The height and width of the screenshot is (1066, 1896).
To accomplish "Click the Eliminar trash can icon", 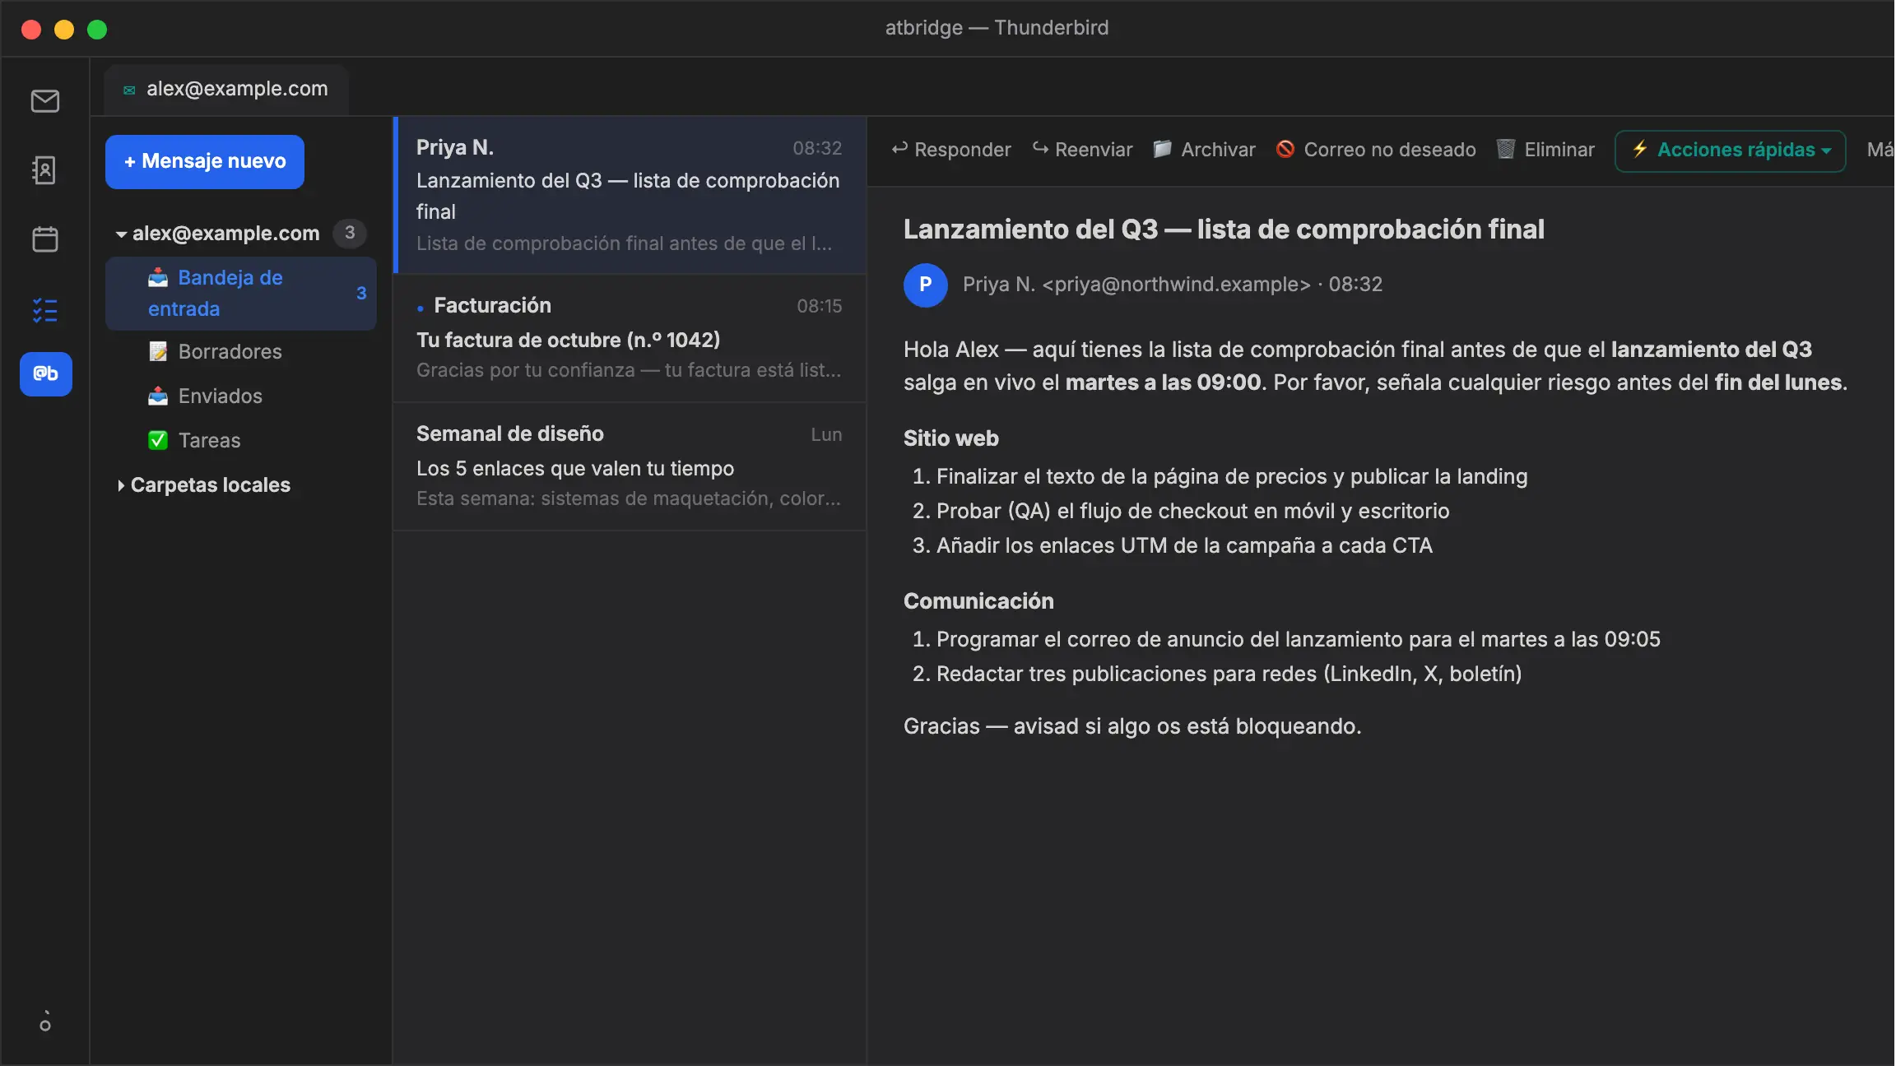I will click(1505, 149).
